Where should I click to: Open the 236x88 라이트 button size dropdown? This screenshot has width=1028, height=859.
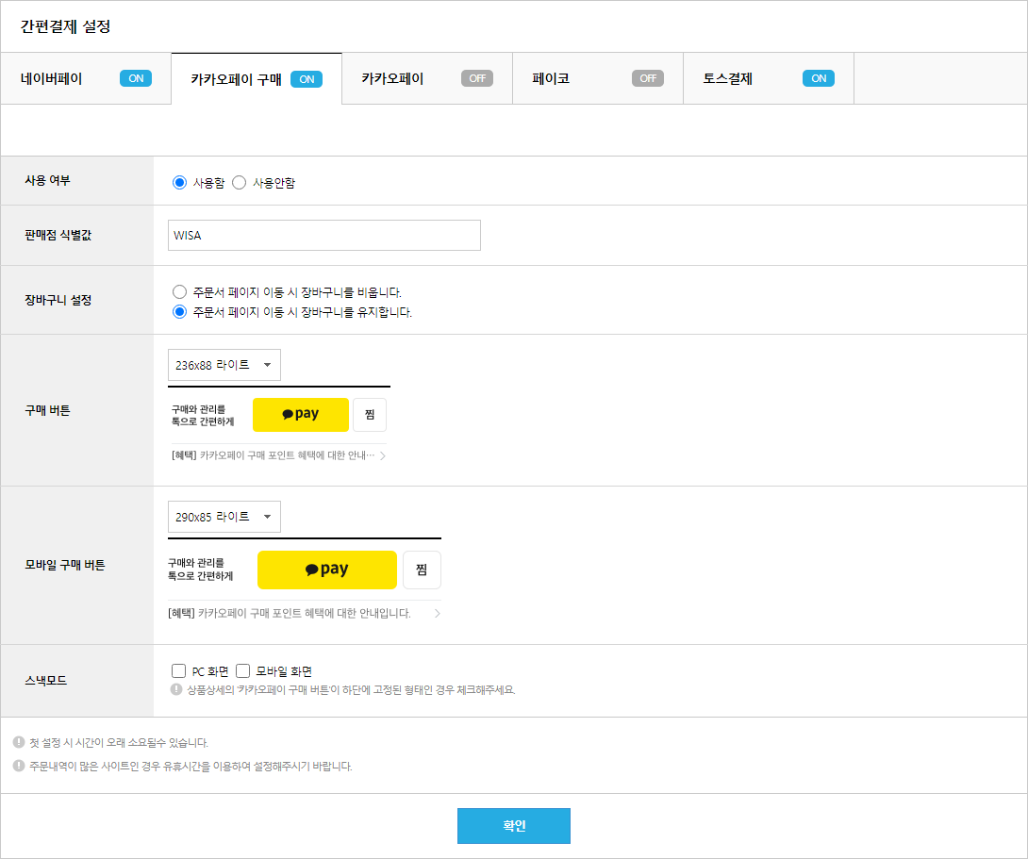pos(224,365)
